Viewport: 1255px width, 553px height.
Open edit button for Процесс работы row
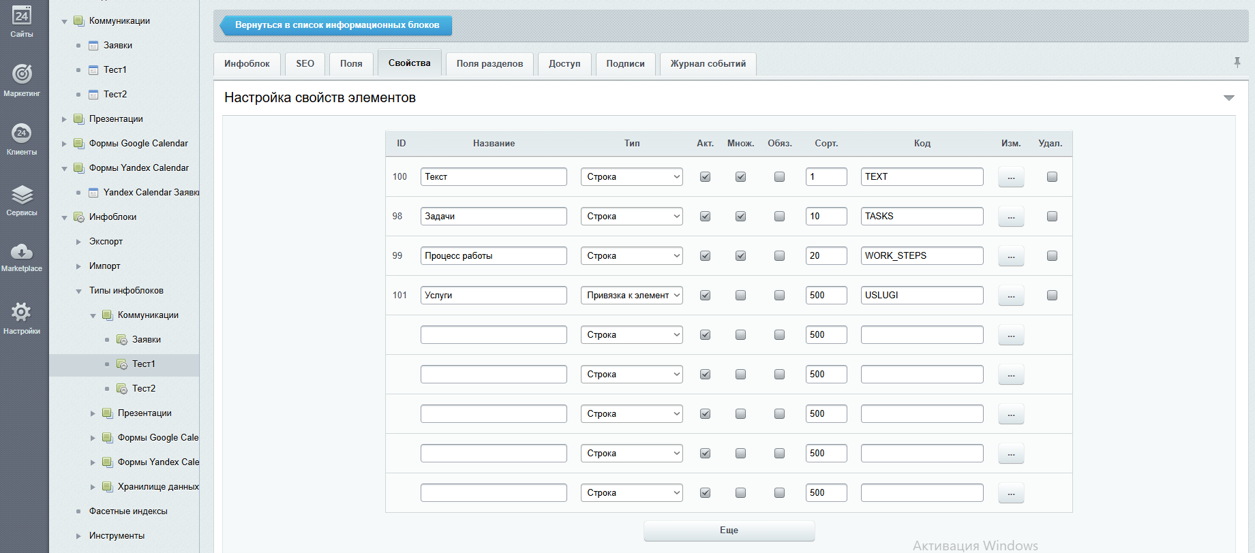coord(1011,256)
